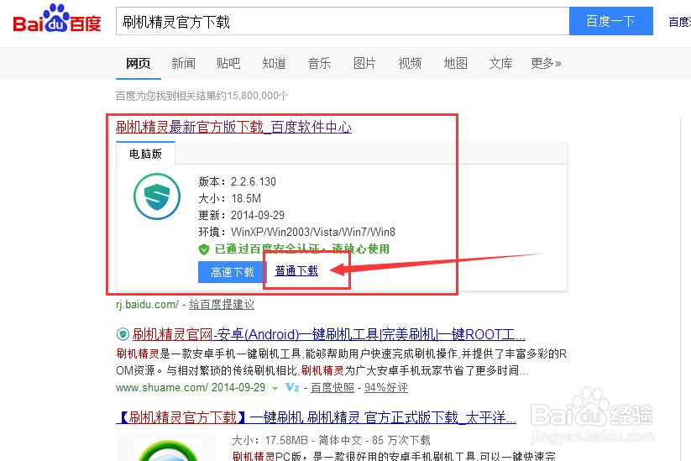The image size is (691, 461).
Task: Open the 知道 tab
Action: (274, 64)
